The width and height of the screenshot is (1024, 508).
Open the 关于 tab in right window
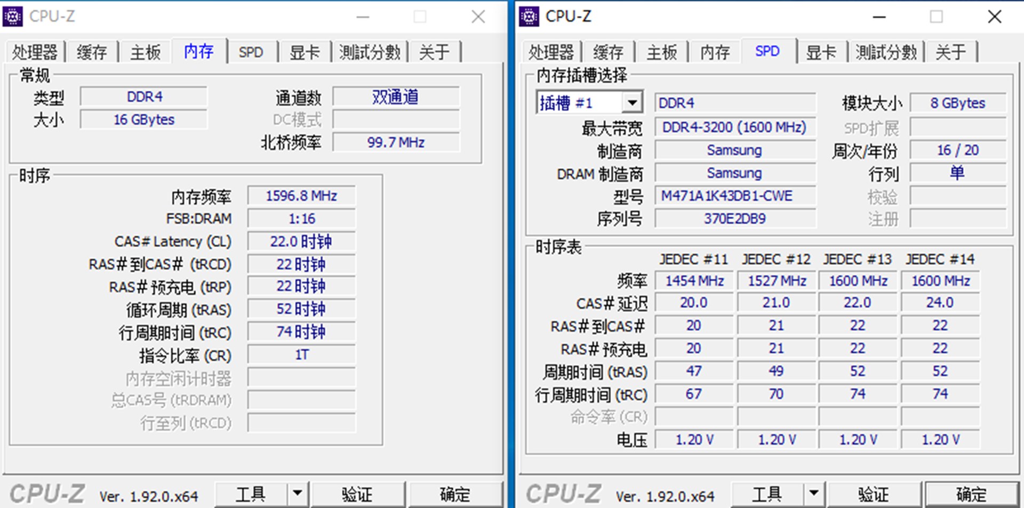951,52
